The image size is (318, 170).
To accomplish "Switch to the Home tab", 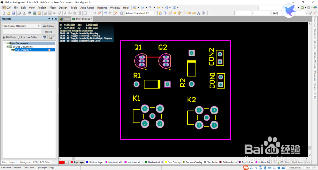I will point(65,19).
